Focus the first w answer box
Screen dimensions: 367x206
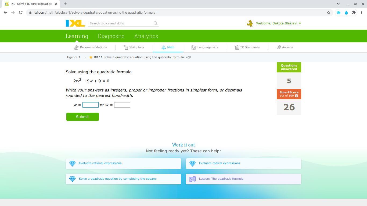click(x=91, y=105)
